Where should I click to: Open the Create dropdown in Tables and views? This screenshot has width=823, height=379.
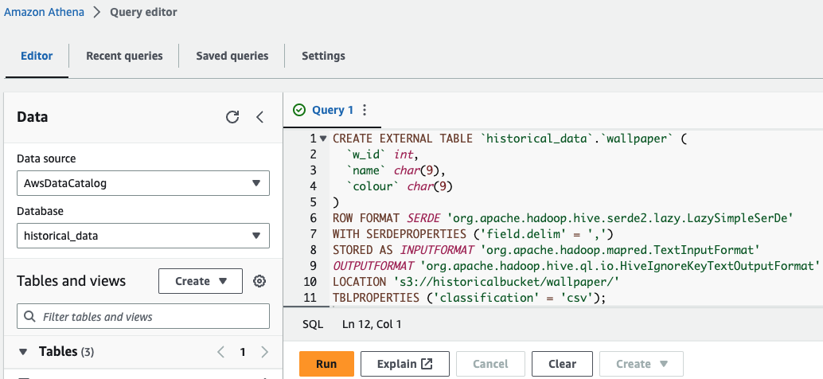(x=201, y=281)
